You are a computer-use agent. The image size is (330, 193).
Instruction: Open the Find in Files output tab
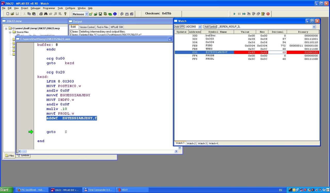pyautogui.click(x=103, y=27)
